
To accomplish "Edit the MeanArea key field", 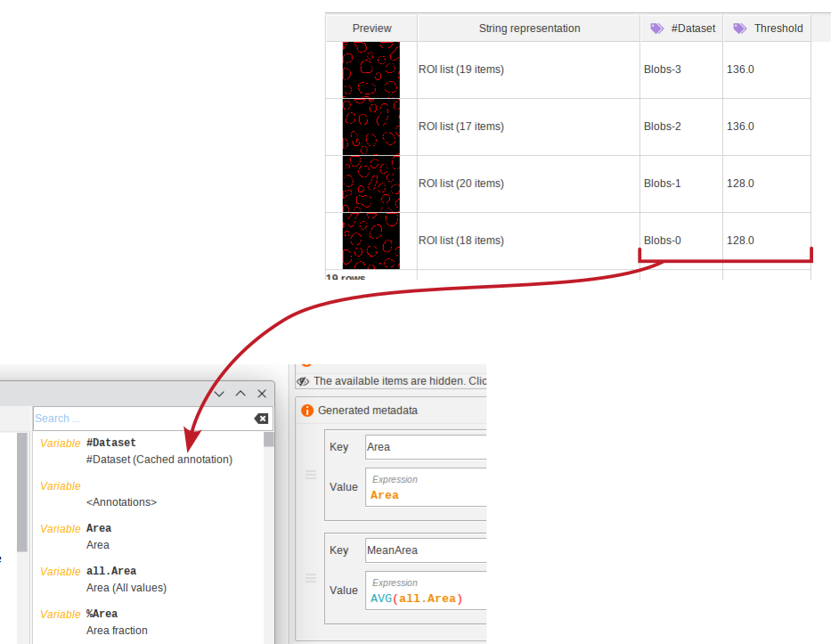I will tap(426, 550).
